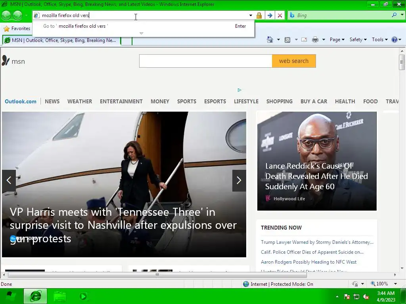The height and width of the screenshot is (304, 406).
Task: Open 'Trump Lawyer Warned by Stormy Daniels' trending link
Action: (317, 242)
